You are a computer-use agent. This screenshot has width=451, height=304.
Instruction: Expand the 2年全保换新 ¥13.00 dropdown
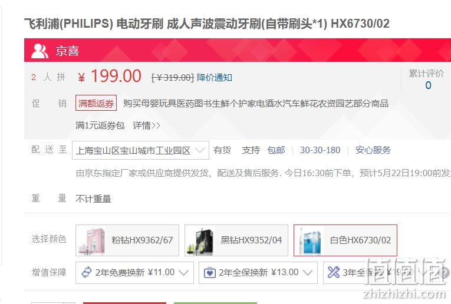coord(258,273)
